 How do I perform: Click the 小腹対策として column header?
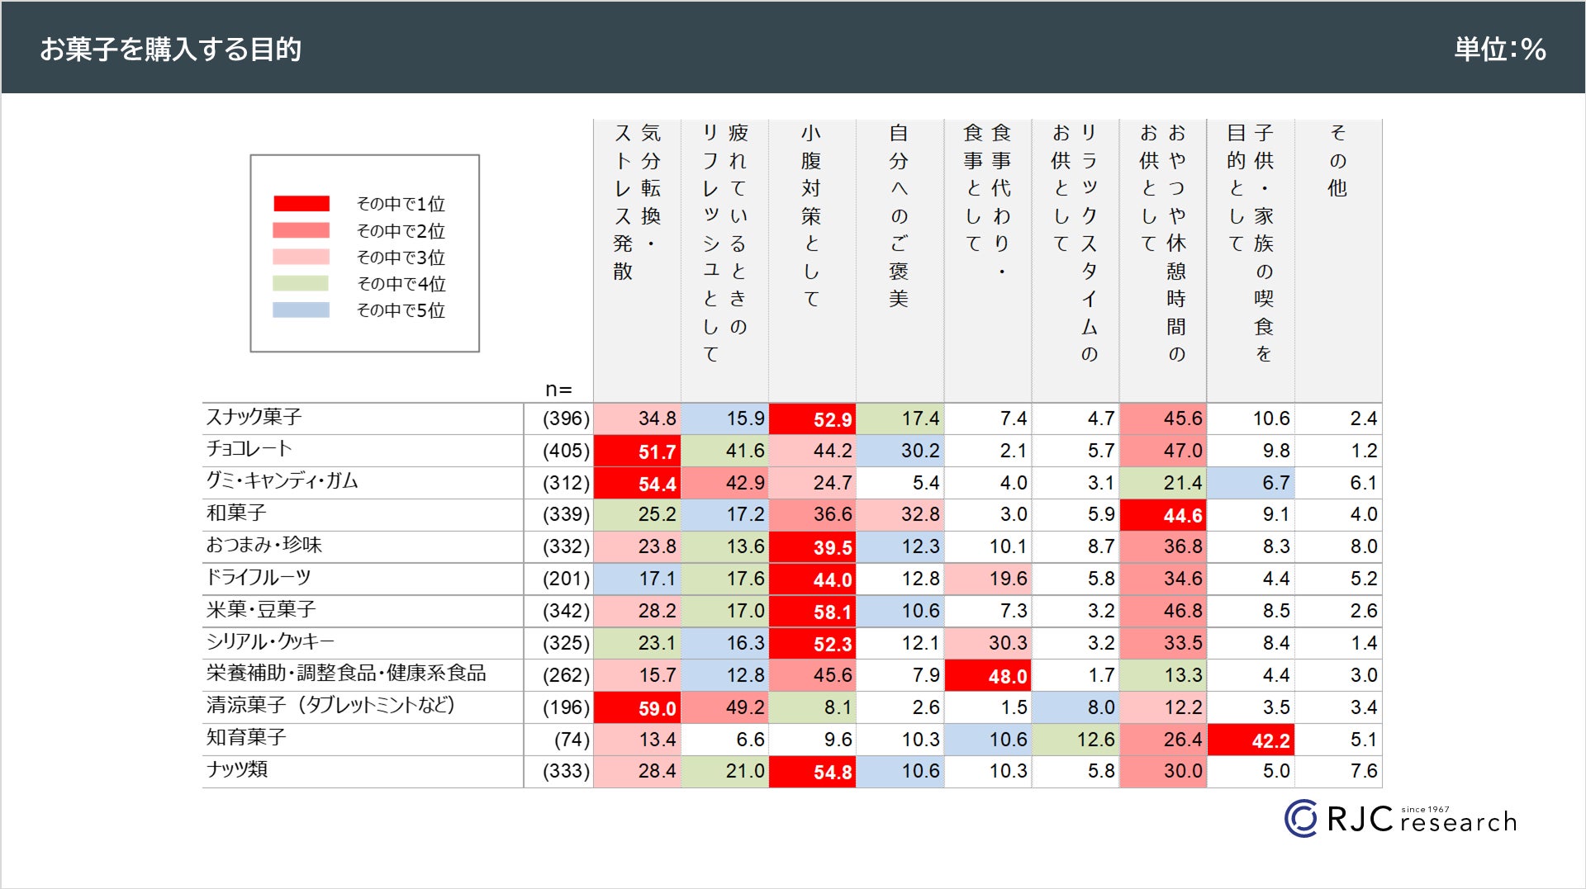812,261
